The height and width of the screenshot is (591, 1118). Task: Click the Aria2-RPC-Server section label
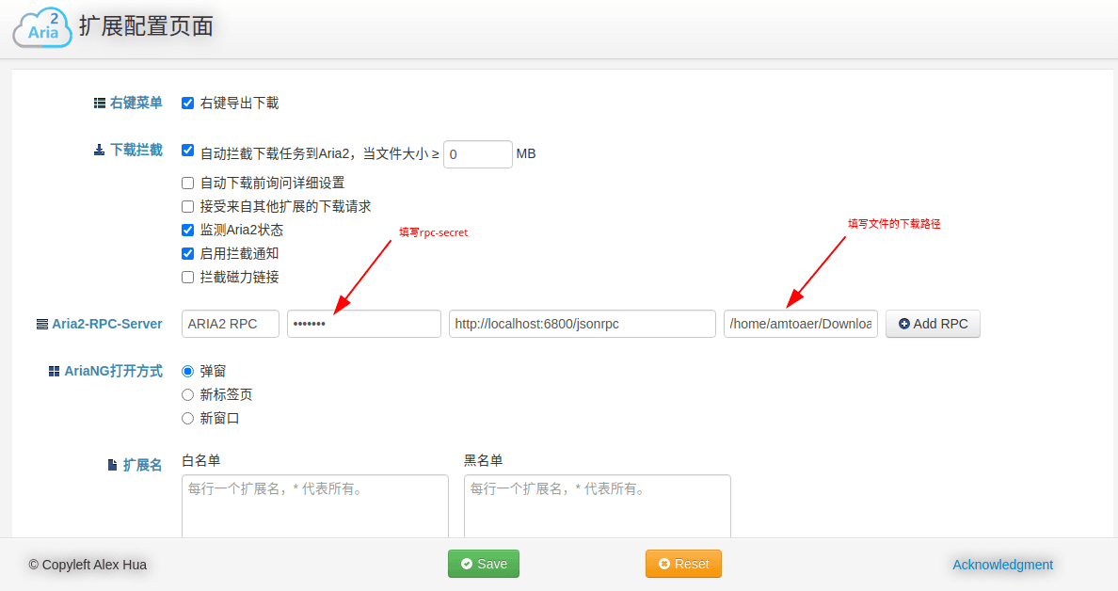pyautogui.click(x=107, y=325)
